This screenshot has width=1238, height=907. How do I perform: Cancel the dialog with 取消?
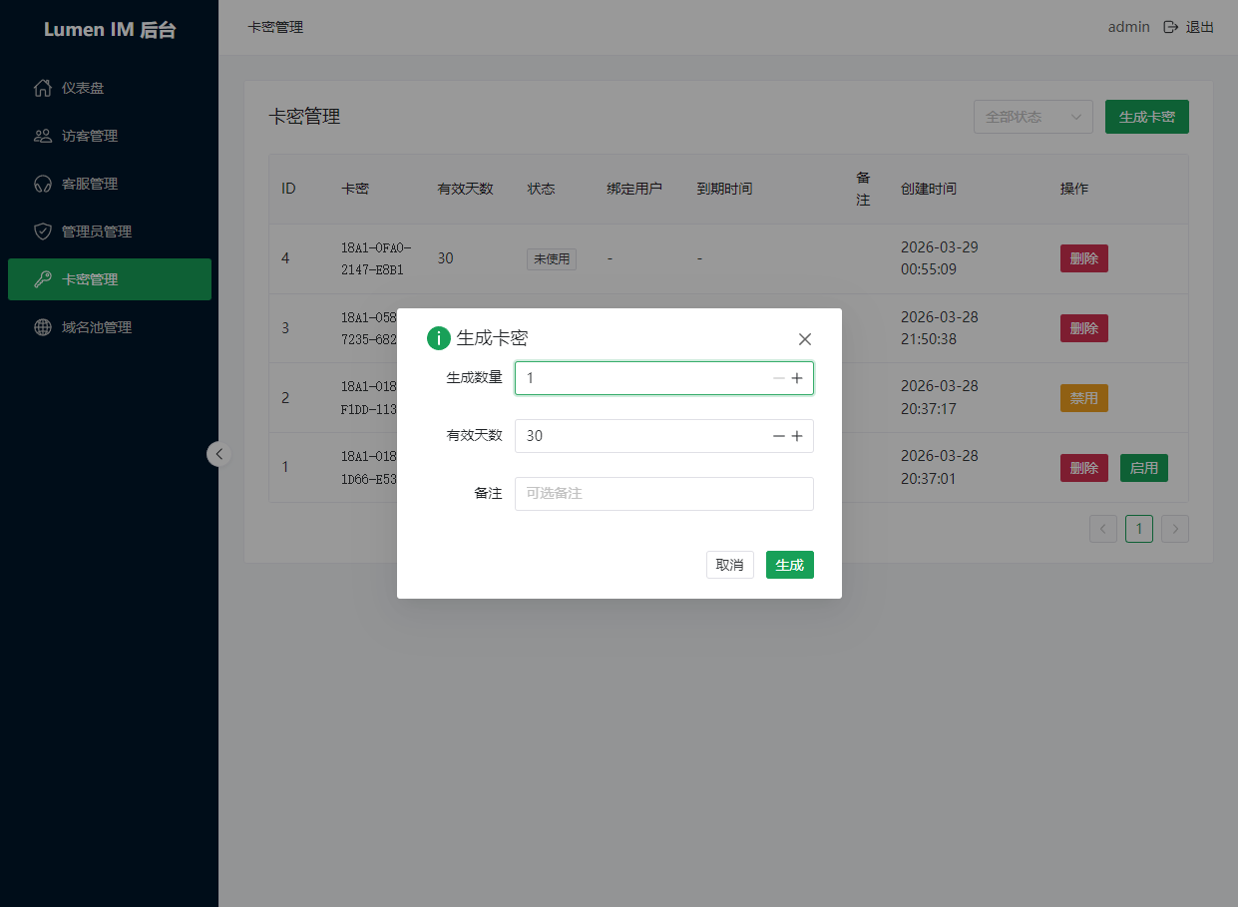coord(730,565)
